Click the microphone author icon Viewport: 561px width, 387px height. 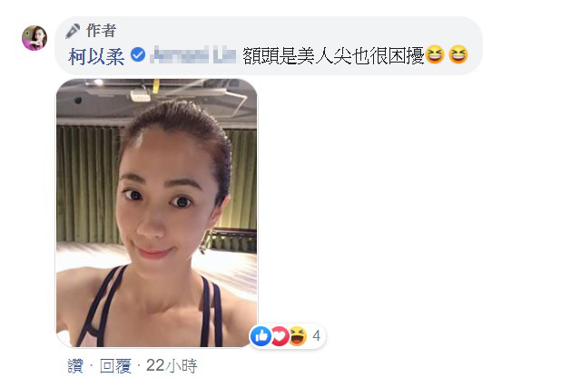point(73,31)
